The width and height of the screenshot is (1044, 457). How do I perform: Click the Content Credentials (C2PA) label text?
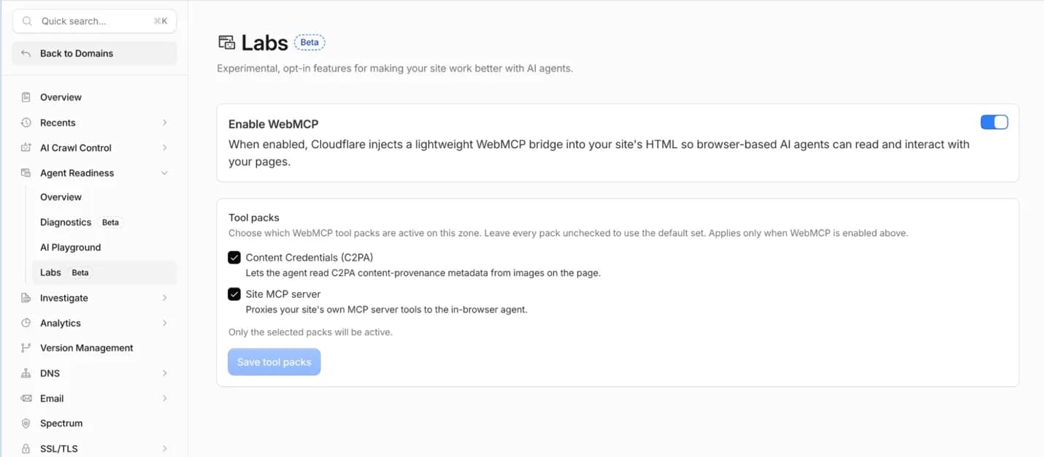tap(310, 258)
